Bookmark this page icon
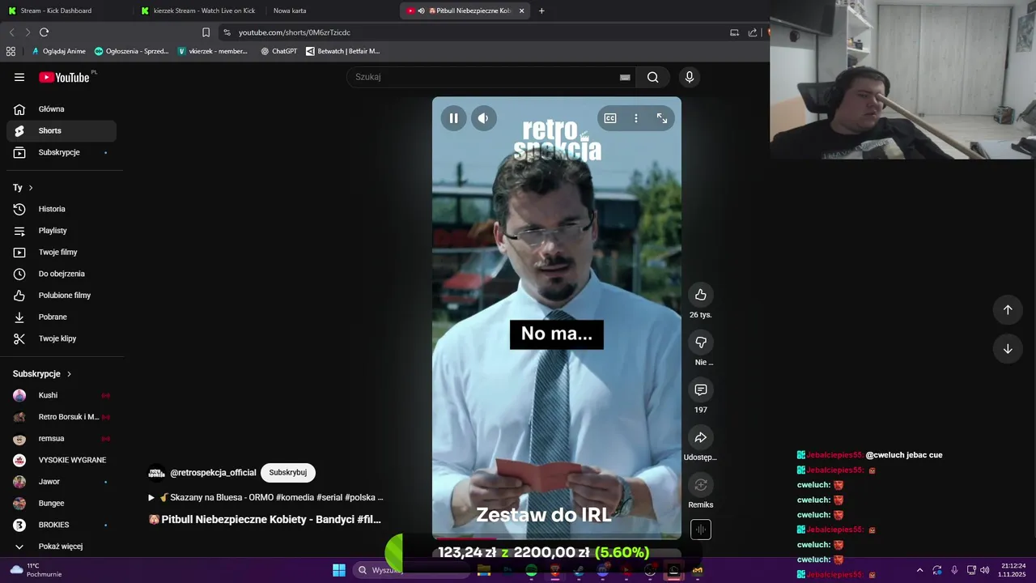Image resolution: width=1036 pixels, height=583 pixels. point(206,32)
